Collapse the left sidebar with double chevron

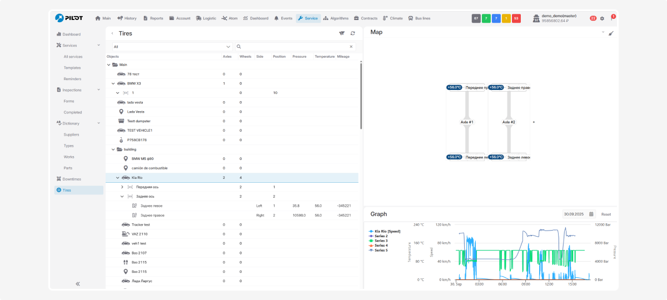pos(78,283)
